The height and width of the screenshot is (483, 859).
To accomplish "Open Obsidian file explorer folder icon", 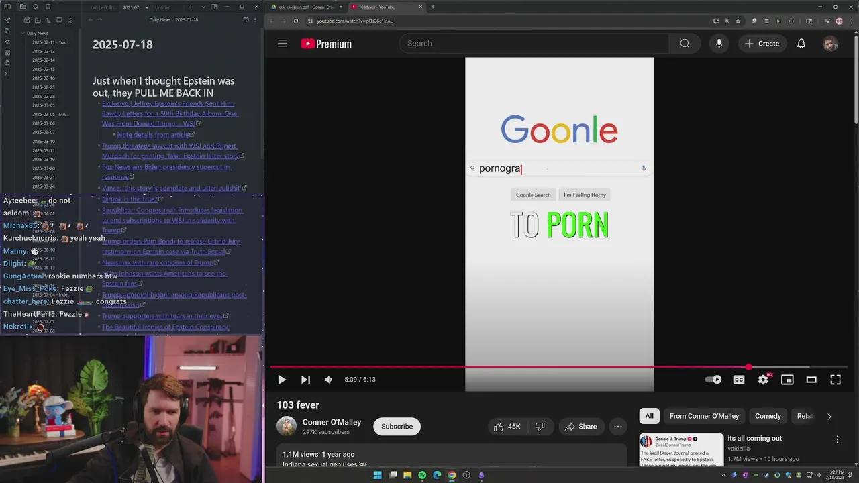I will (23, 7).
